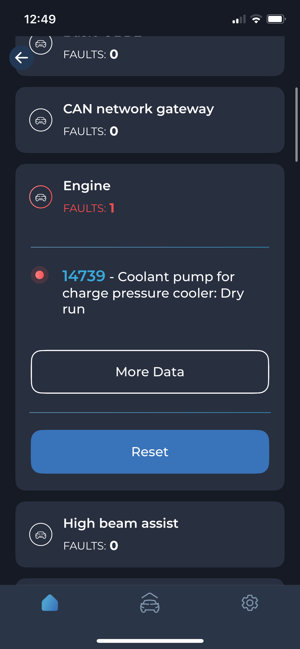This screenshot has width=300, height=649.
Task: Tap the CAN network gateway car icon
Action: [41, 120]
